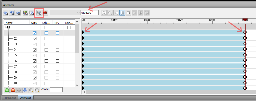Enable the Schl... loop checkbox for set 05
Viewport: 256px width, 101px height.
(x=46, y=56)
